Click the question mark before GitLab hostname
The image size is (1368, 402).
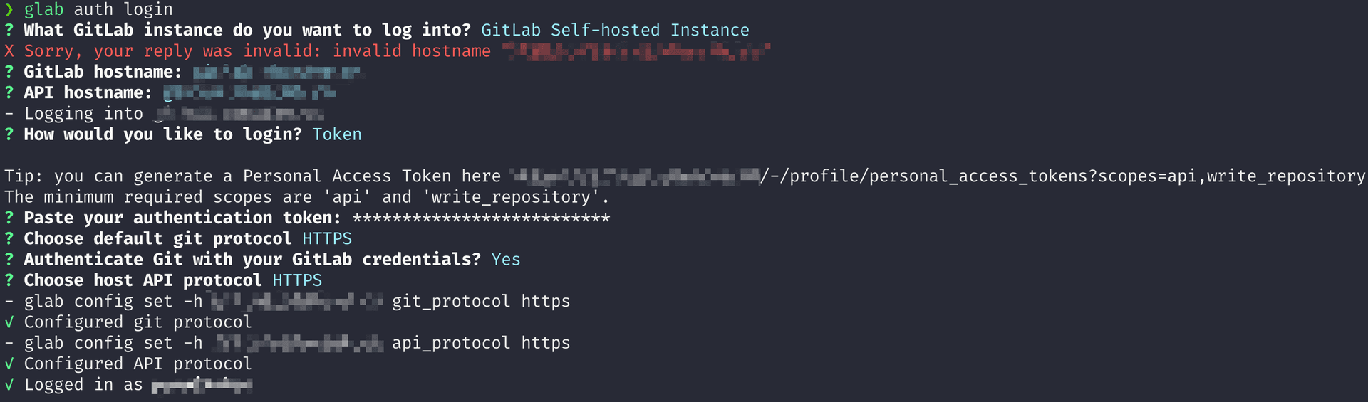coord(9,72)
